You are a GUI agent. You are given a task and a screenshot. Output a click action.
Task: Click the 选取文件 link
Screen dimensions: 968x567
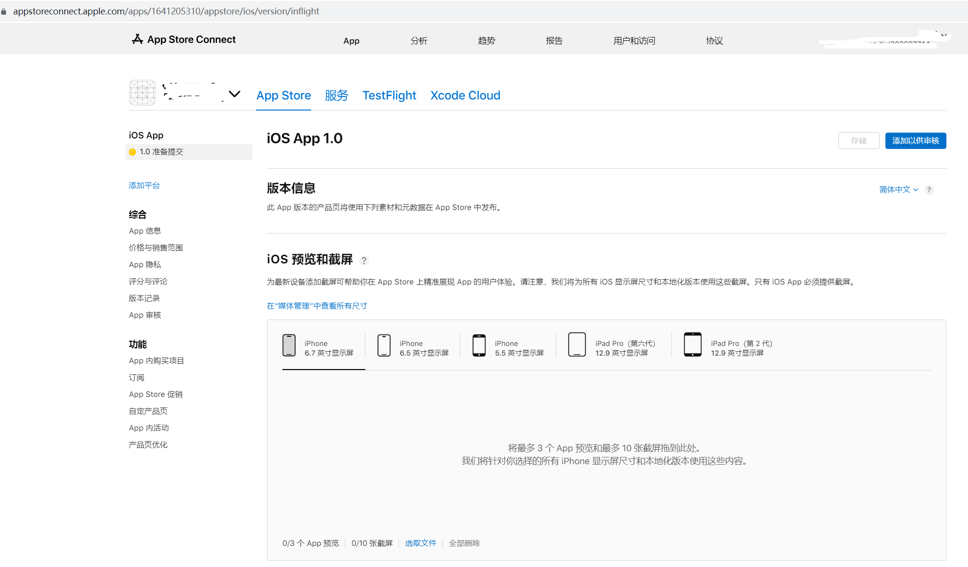420,543
